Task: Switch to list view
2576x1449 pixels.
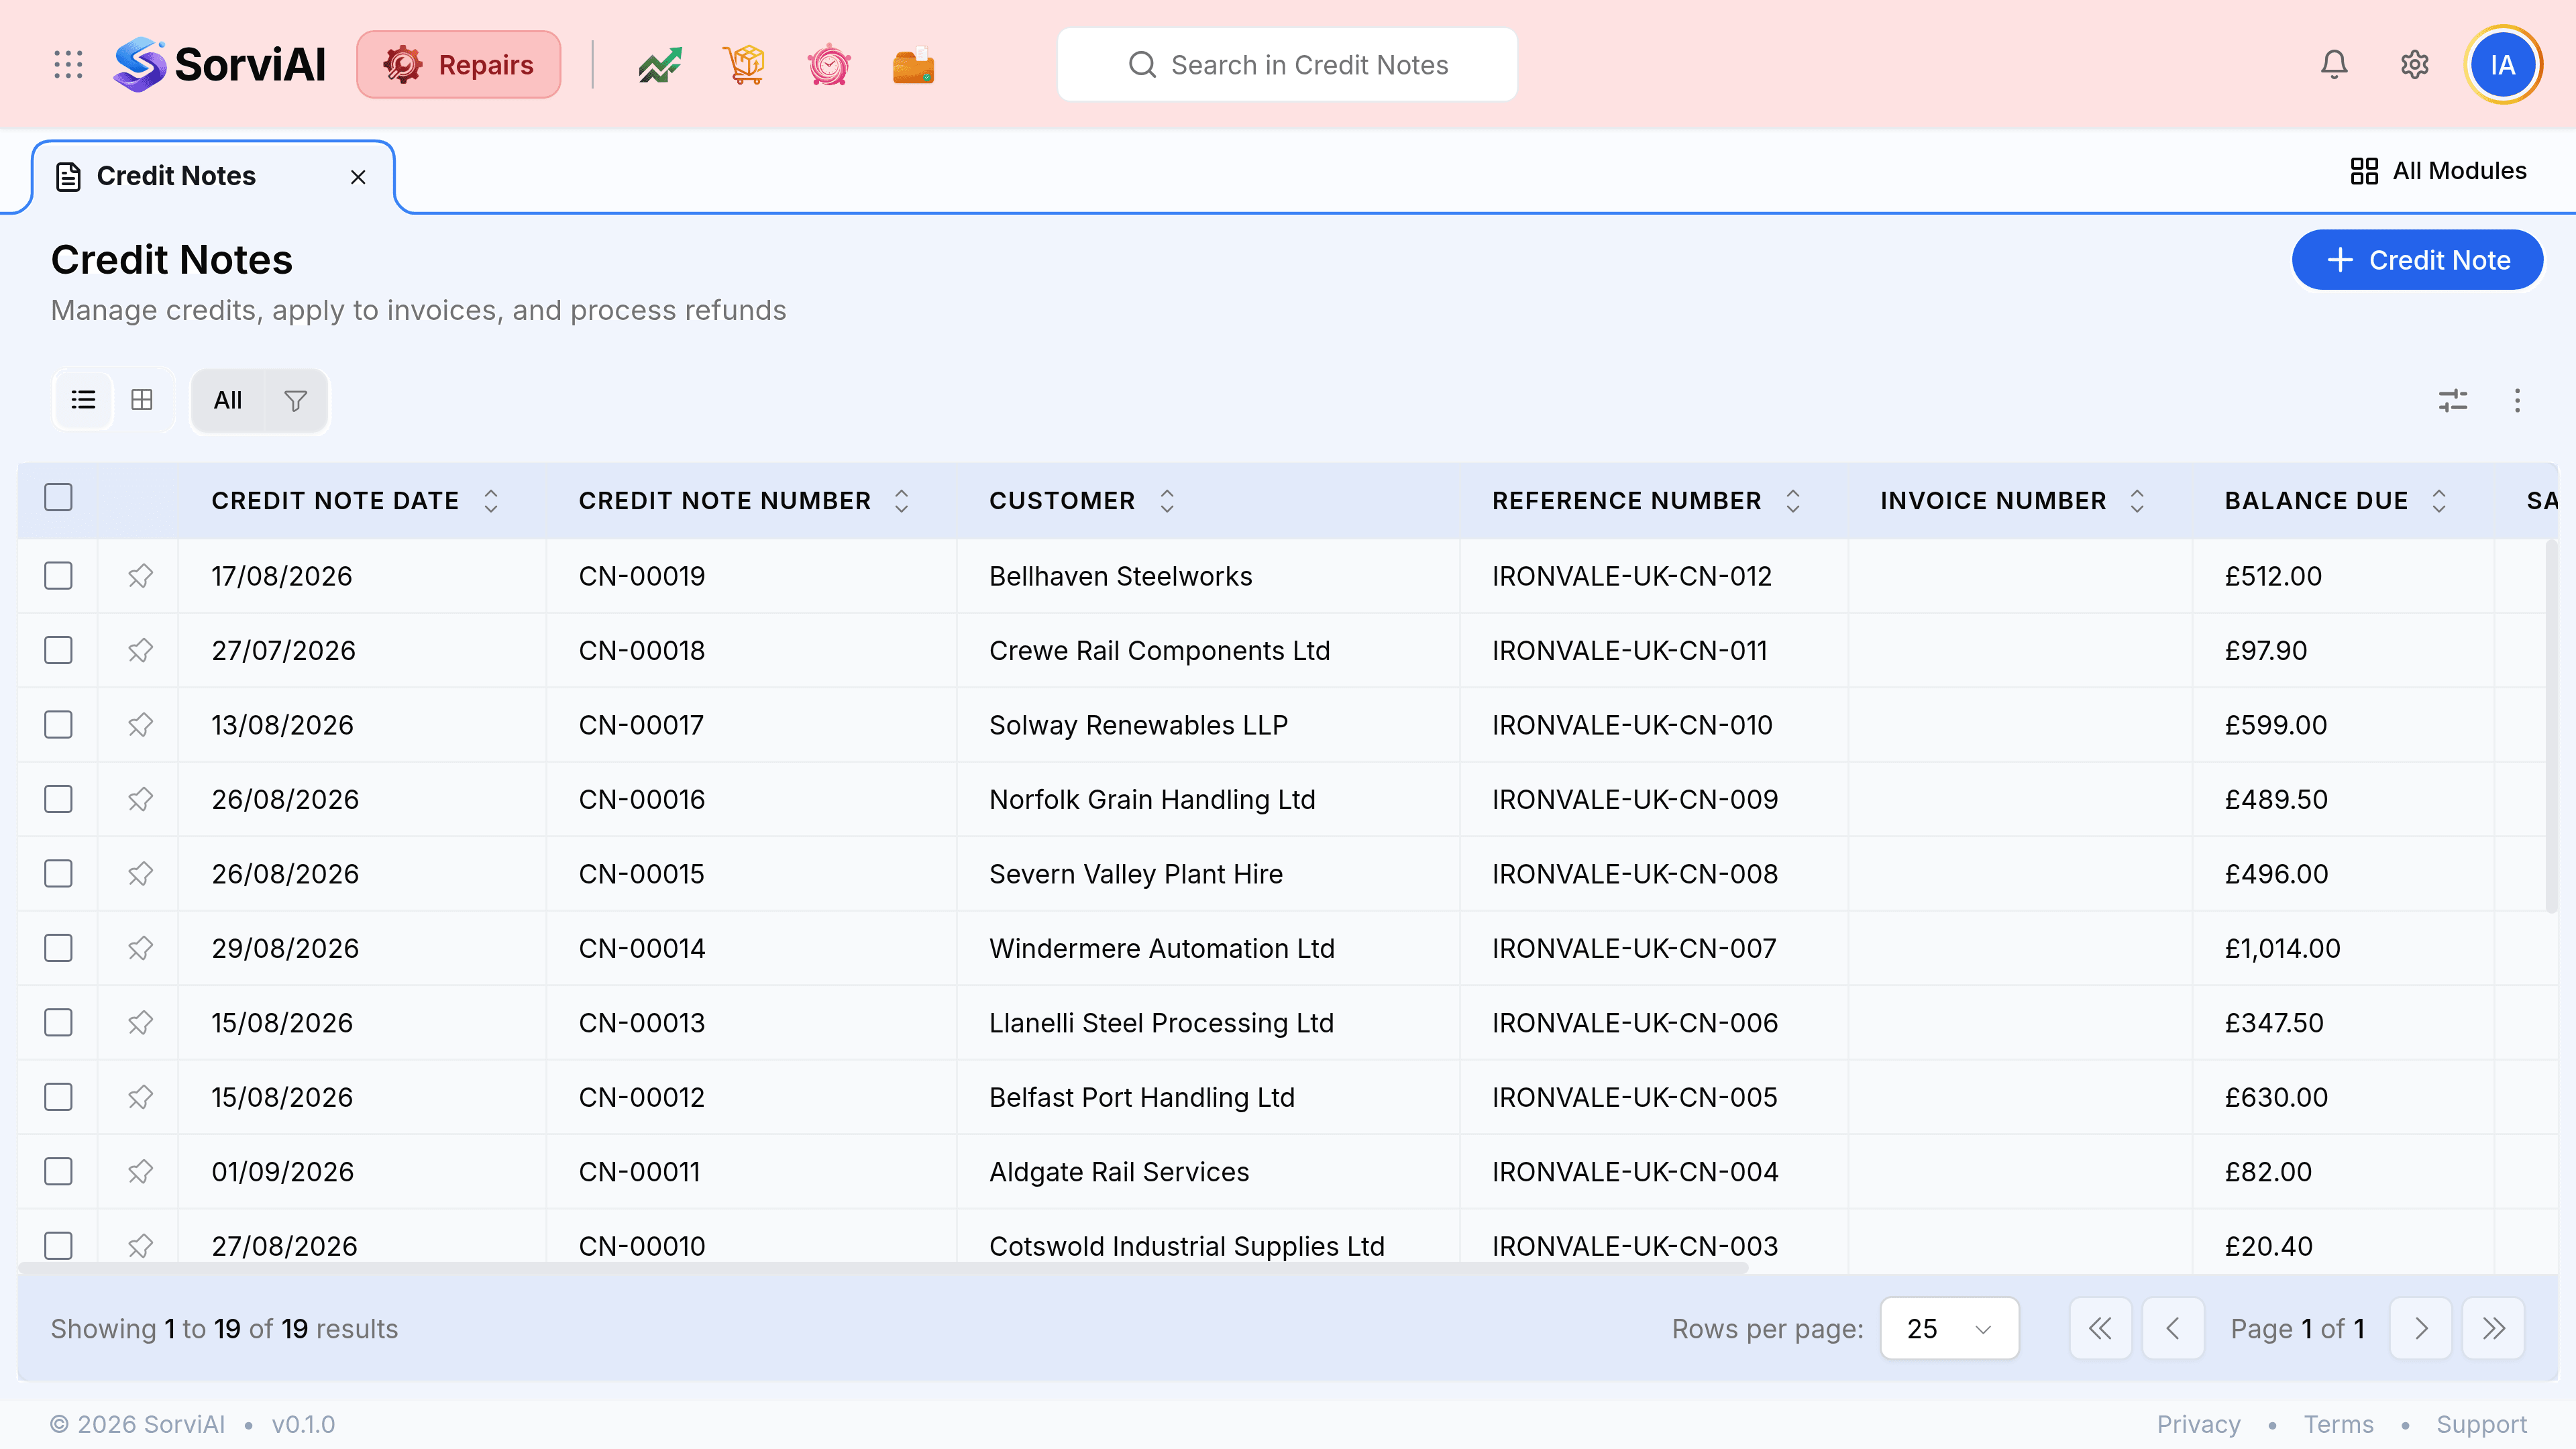Action: [x=84, y=400]
